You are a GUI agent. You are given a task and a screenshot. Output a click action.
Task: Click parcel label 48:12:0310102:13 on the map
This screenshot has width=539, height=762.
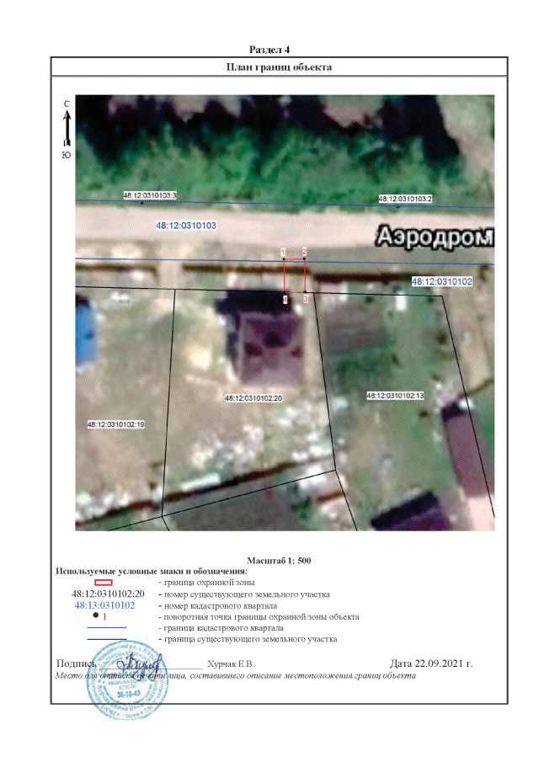pyautogui.click(x=395, y=395)
